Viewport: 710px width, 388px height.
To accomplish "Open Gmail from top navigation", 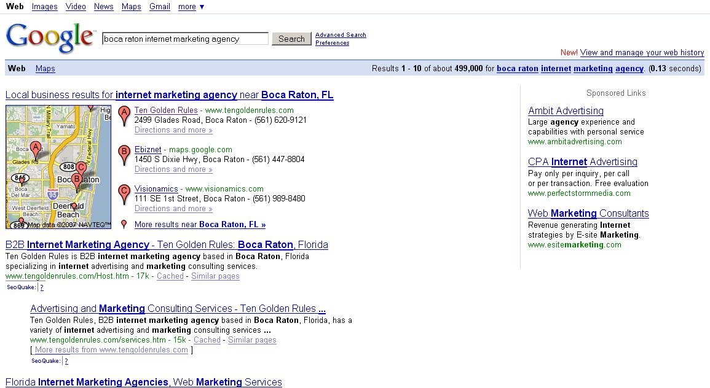I will [160, 7].
